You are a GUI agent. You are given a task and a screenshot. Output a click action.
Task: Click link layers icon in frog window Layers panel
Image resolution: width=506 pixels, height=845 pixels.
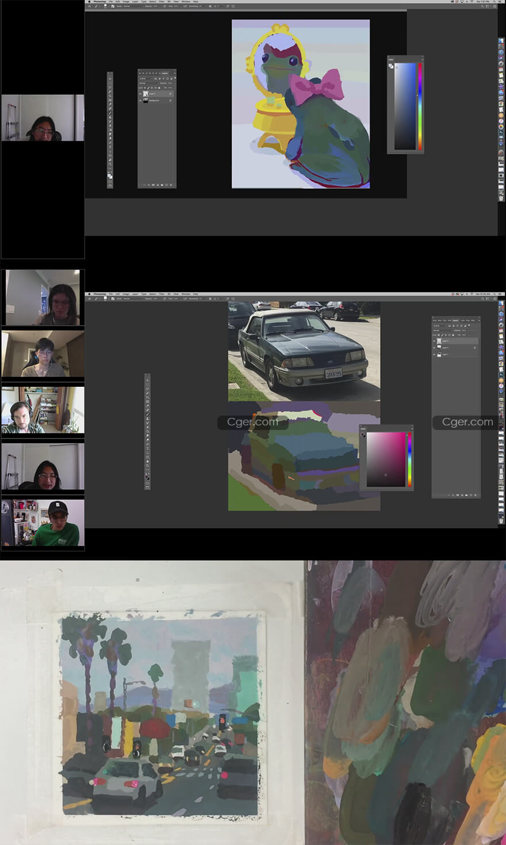pos(144,185)
